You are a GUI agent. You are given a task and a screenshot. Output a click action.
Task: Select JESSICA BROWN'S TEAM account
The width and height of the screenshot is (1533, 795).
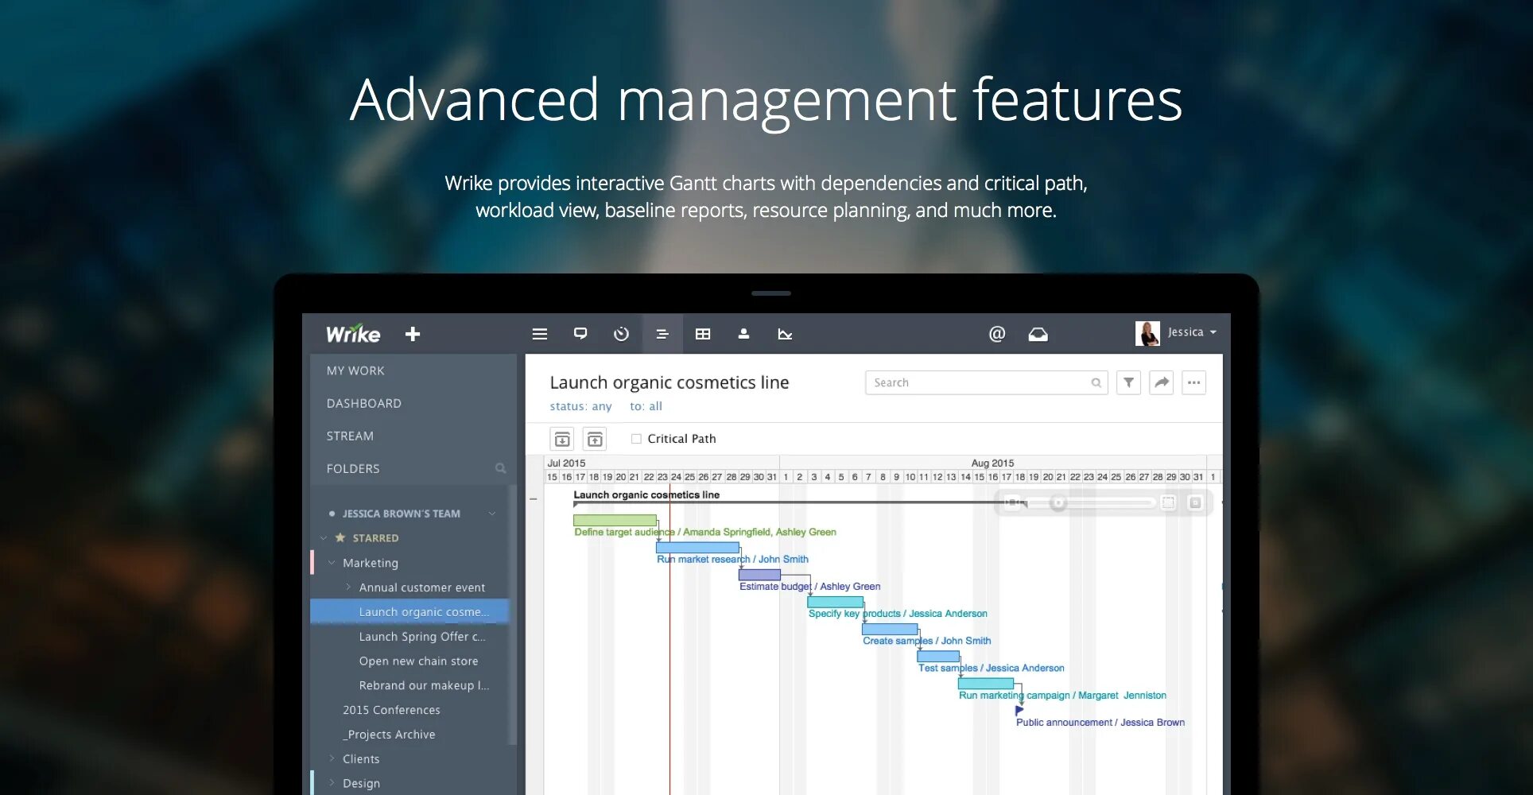coord(401,514)
